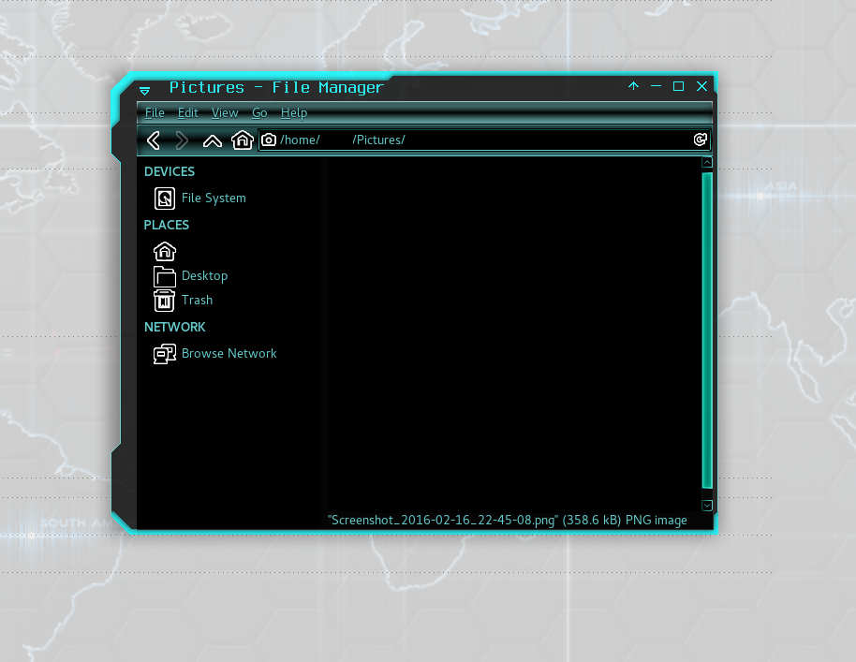Image resolution: width=856 pixels, height=662 pixels.
Task: Roll up the window with the up arrow
Action: click(x=633, y=86)
